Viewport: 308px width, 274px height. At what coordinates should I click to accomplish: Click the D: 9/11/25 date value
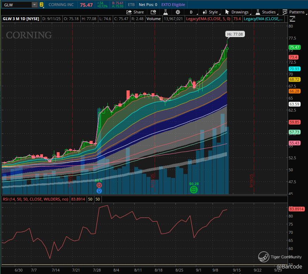pyautogui.click(x=51, y=19)
